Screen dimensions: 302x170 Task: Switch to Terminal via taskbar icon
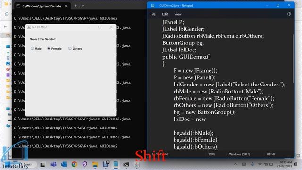pos(126,164)
